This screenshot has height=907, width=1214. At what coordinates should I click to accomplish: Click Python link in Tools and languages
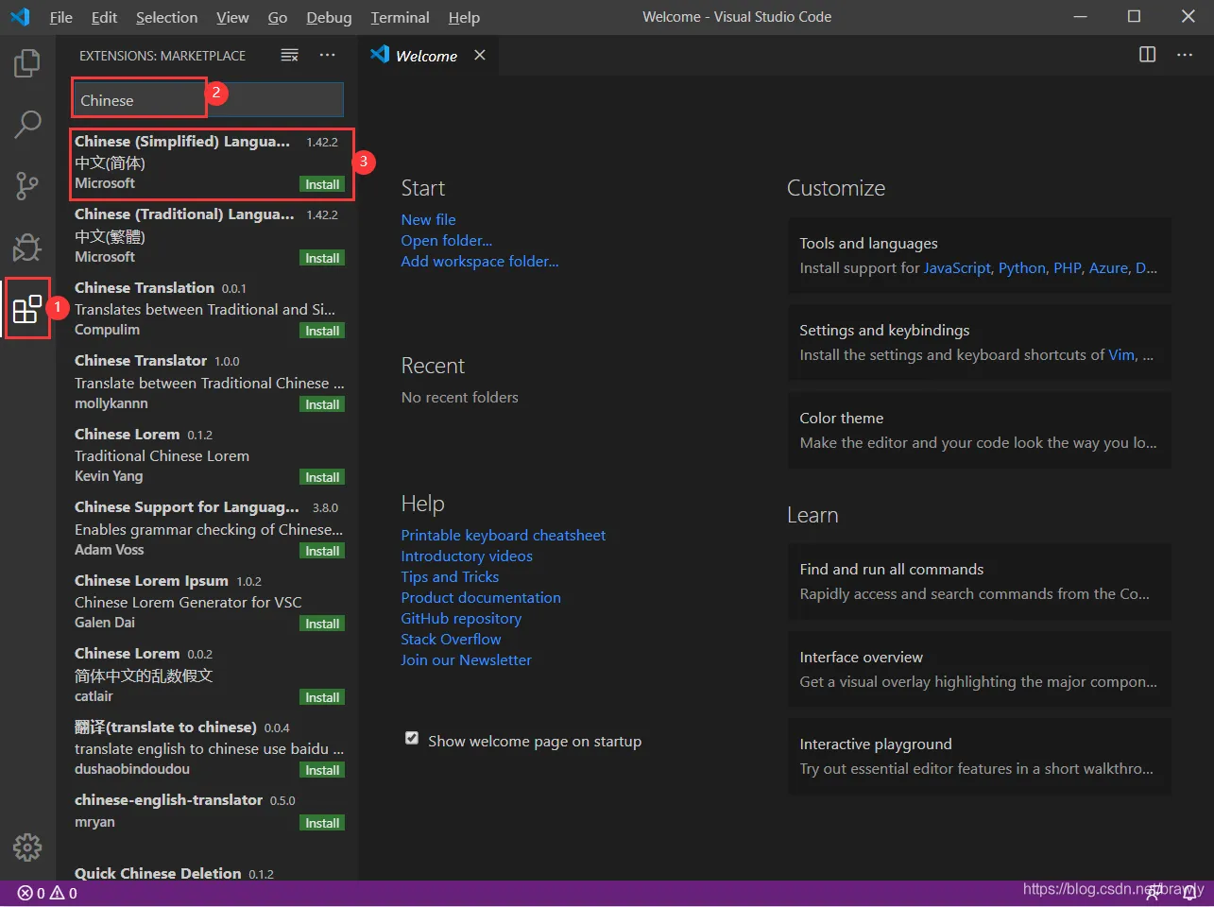[1022, 267]
